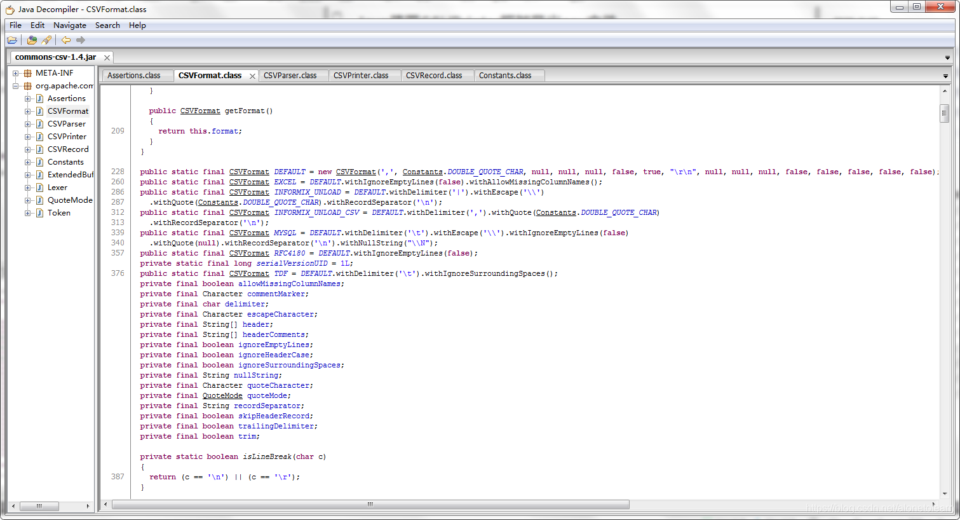Collapse the org.apache.com package node
The image size is (960, 520).
(x=16, y=86)
